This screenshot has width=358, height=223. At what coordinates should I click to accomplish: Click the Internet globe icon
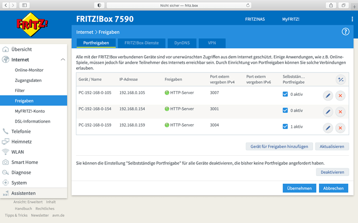coord(6,60)
